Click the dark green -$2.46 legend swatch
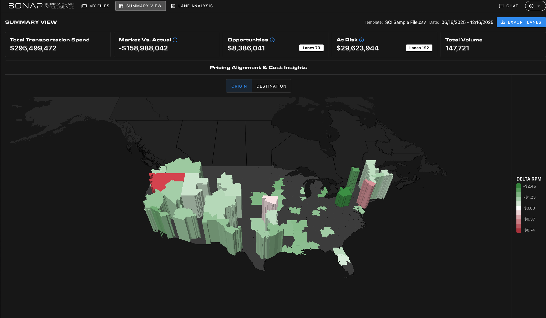 518,186
